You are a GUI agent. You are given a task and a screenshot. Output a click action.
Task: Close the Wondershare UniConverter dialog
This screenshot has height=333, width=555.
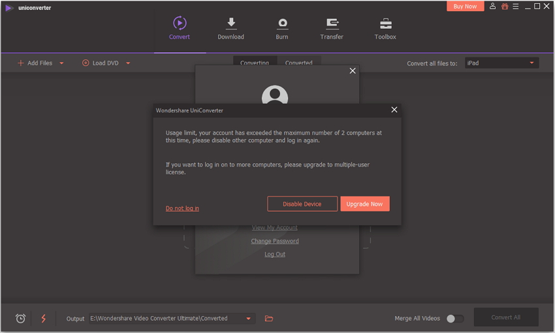coord(394,110)
